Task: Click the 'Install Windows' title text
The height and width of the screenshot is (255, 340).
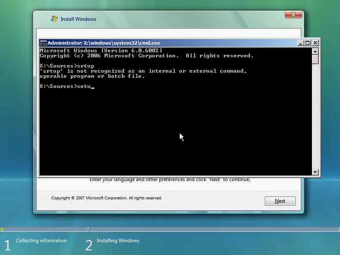Action: pyautogui.click(x=78, y=19)
